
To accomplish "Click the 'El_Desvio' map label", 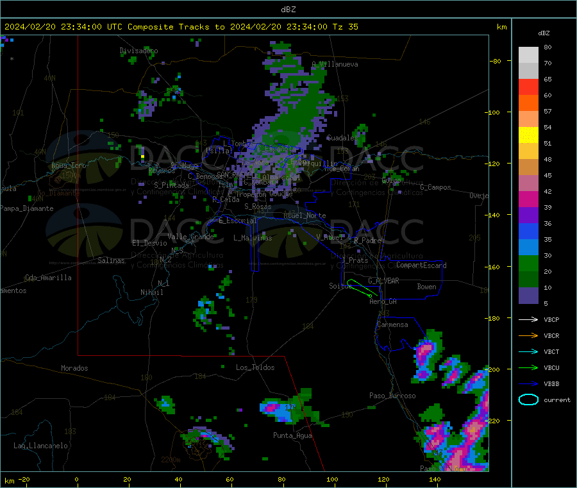I will (x=149, y=243).
